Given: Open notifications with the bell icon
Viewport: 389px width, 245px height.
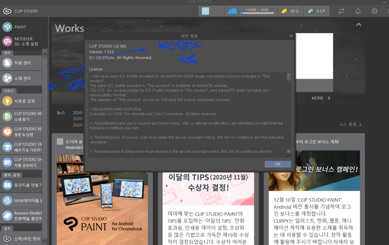Looking at the screenshot, I should [x=358, y=11].
